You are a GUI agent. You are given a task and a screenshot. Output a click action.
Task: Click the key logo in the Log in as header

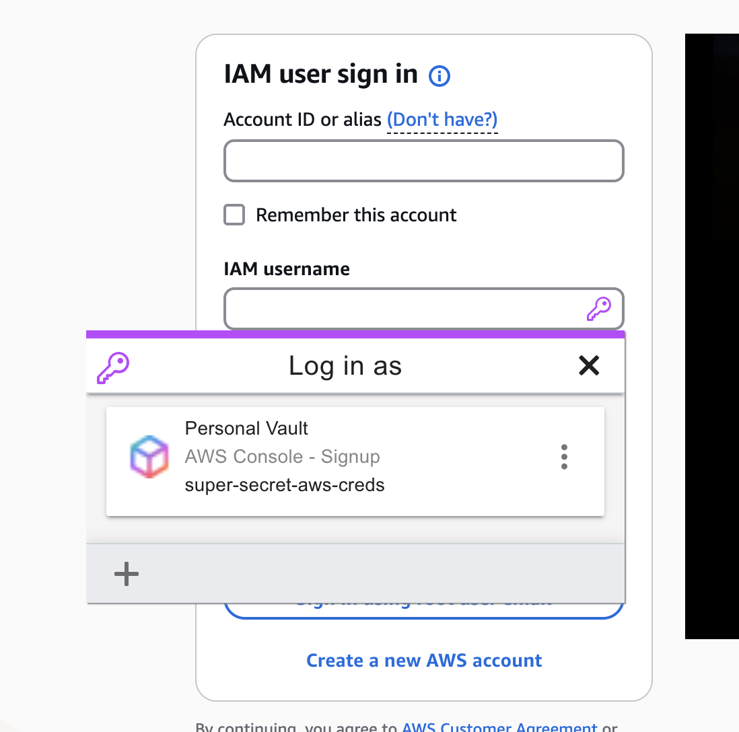113,368
